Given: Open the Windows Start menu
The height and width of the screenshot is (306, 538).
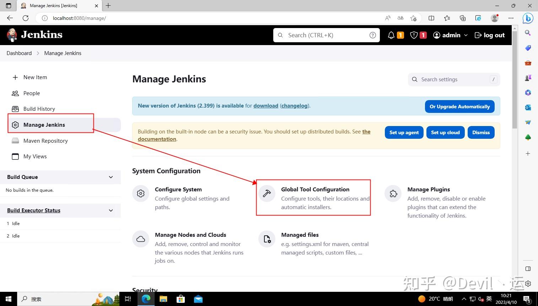Looking at the screenshot, I should pos(9,299).
